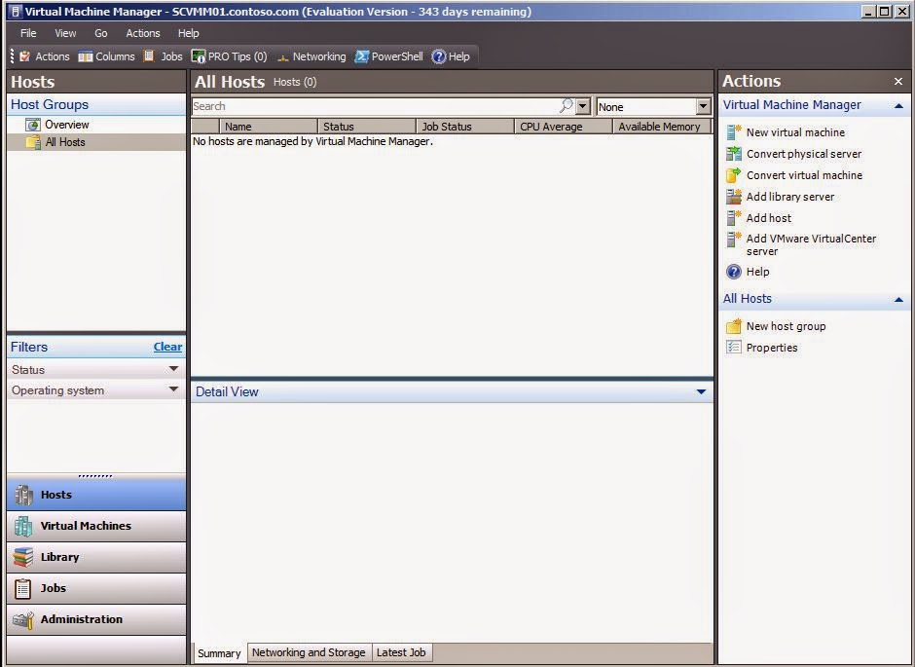This screenshot has height=667, width=915.
Task: Click the New virtual machine icon
Action: (x=734, y=131)
